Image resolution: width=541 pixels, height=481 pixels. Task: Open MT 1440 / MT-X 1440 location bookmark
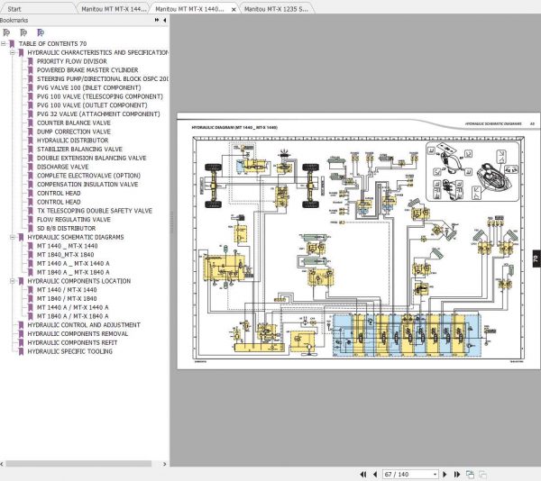67,290
